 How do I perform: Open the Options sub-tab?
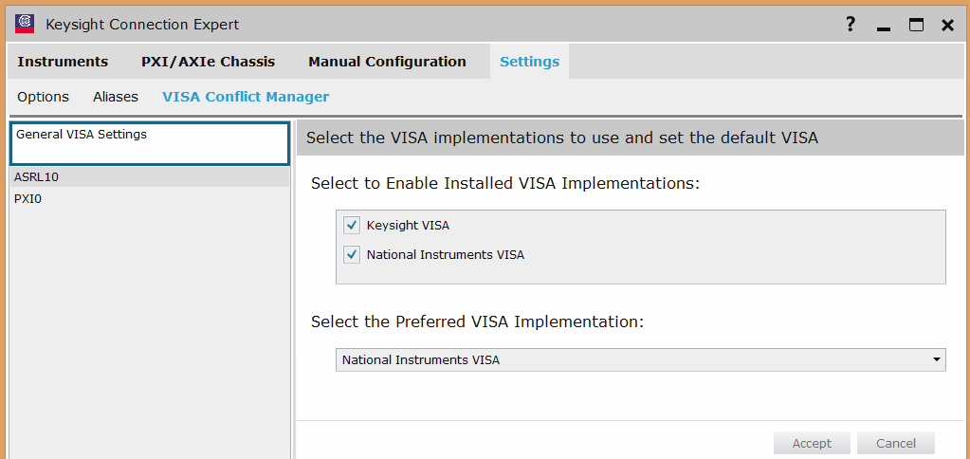pyautogui.click(x=43, y=97)
